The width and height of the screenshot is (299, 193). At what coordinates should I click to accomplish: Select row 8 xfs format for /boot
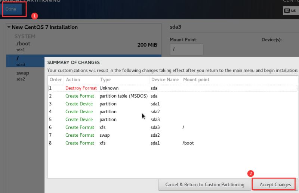[149, 143]
